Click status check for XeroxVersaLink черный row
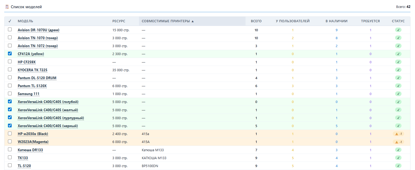 (x=398, y=126)
